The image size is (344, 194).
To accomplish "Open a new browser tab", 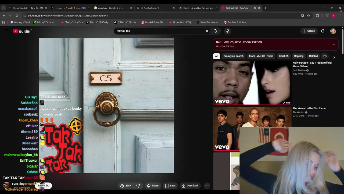I will [x=266, y=8].
